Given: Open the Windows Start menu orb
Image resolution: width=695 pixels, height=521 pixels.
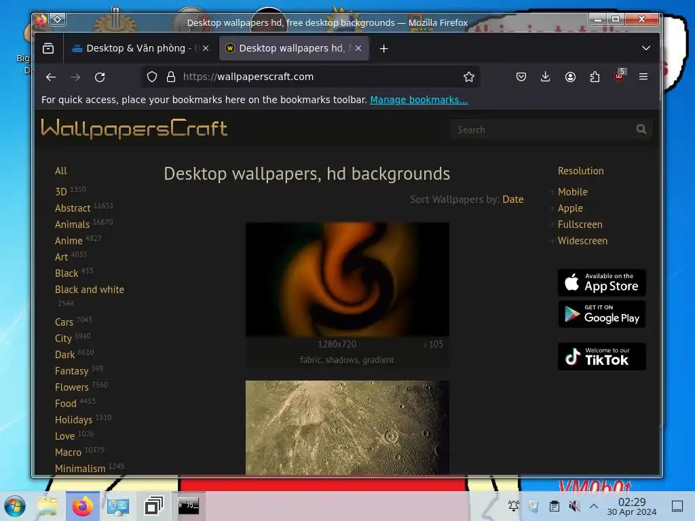Looking at the screenshot, I should (15, 506).
